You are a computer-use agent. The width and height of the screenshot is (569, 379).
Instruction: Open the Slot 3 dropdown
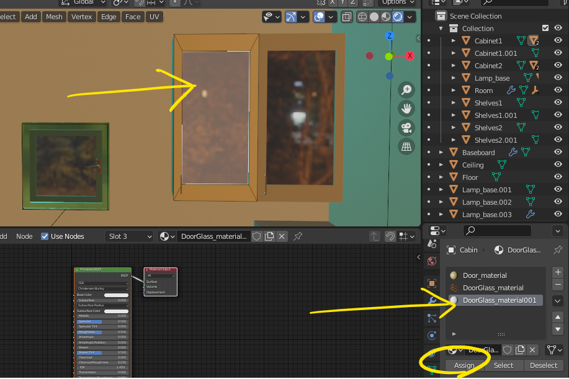tap(130, 236)
